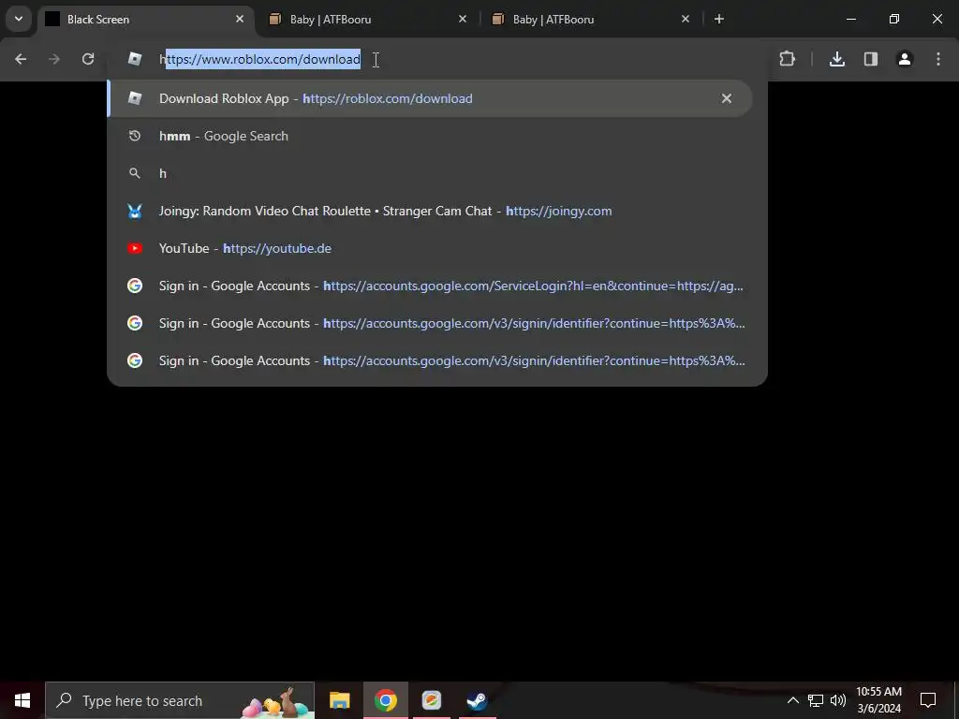Open the network status tray icon
This screenshot has height=719, width=959.
816,700
